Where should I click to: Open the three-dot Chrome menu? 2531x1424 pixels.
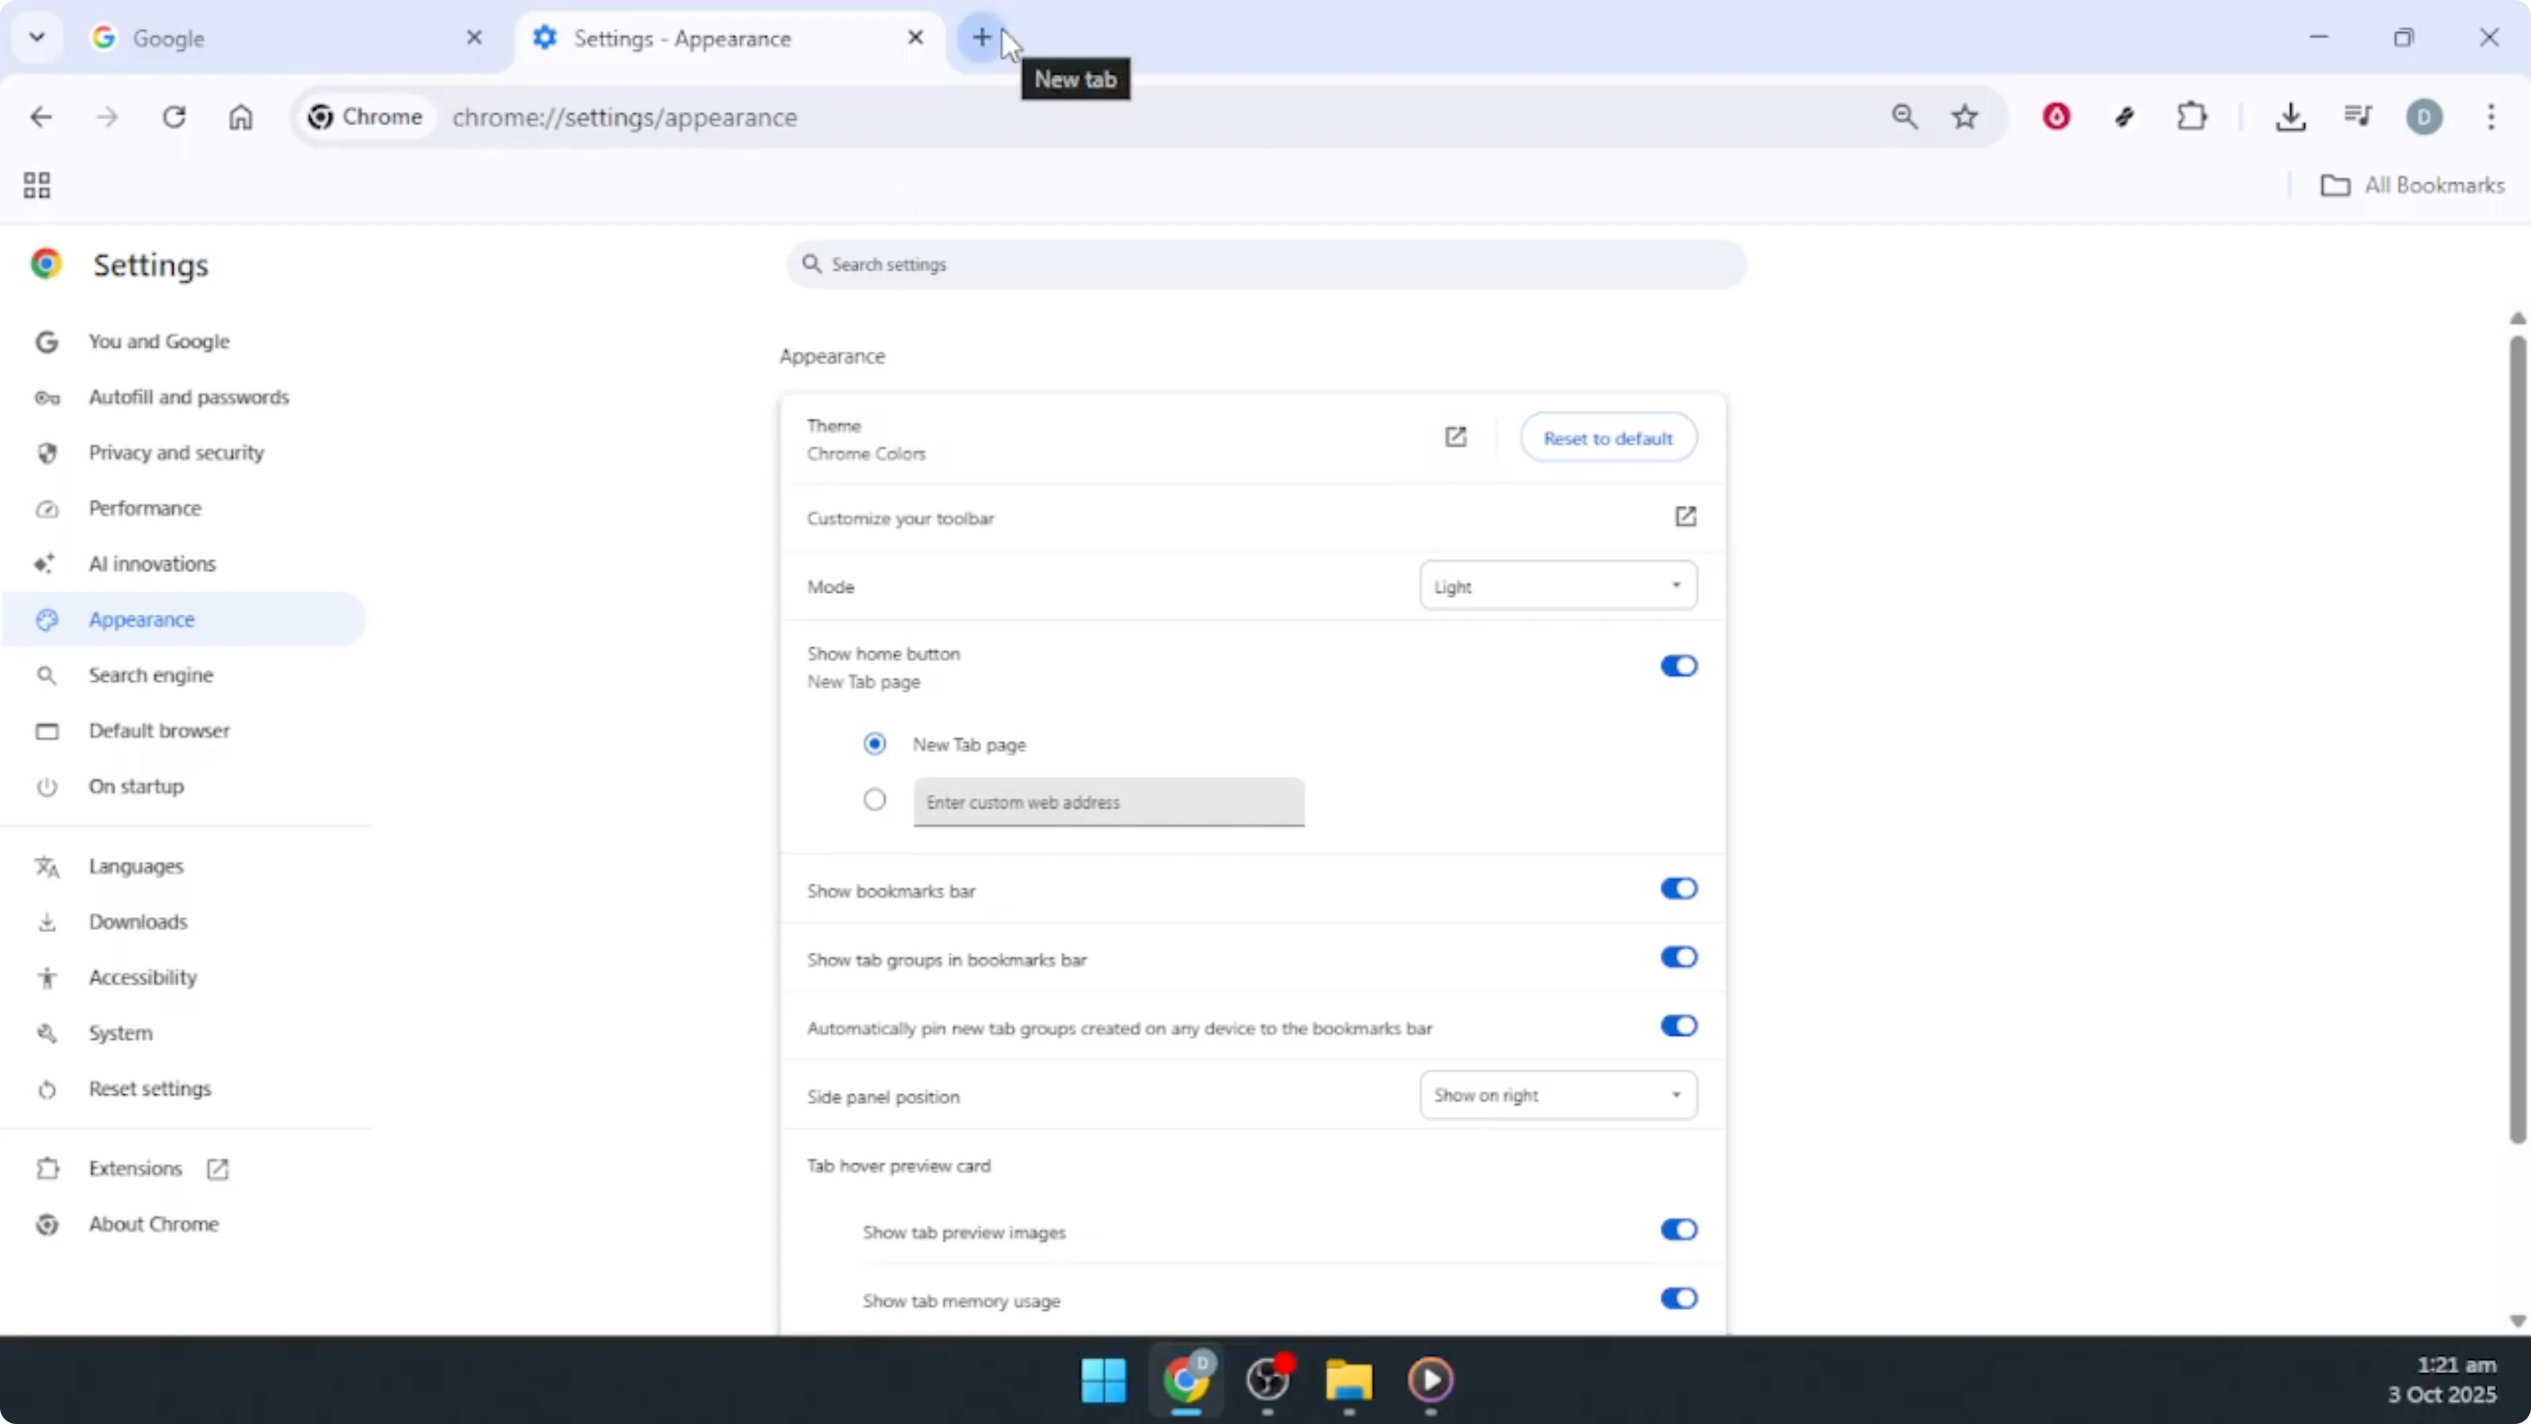tap(2492, 117)
